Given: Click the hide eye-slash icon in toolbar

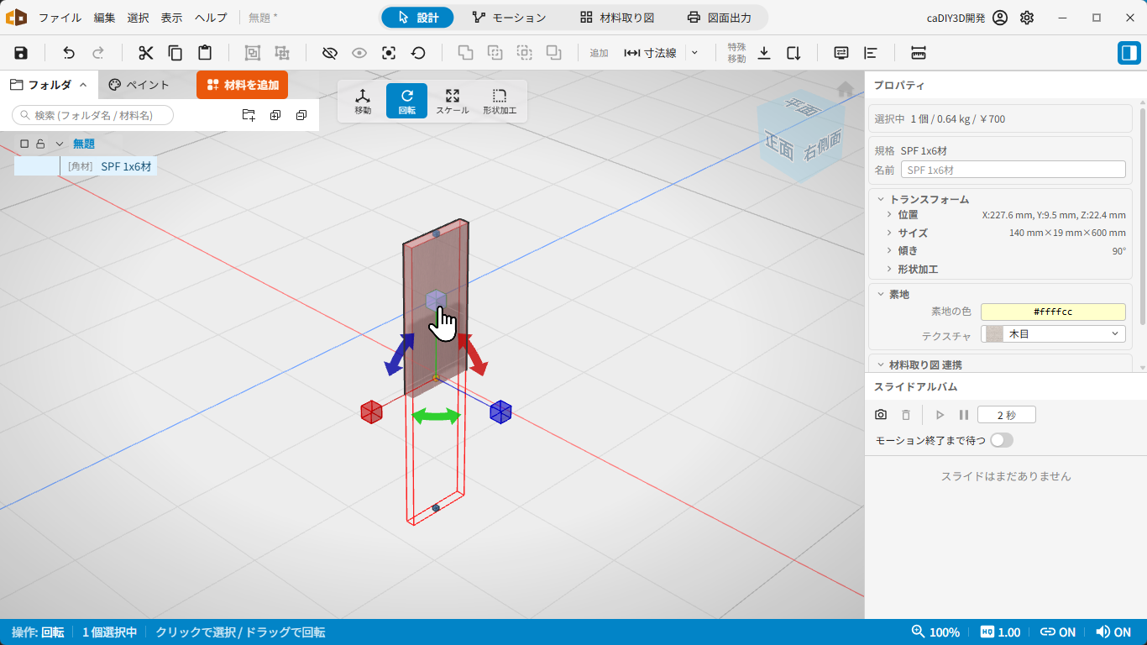Looking at the screenshot, I should (x=330, y=53).
